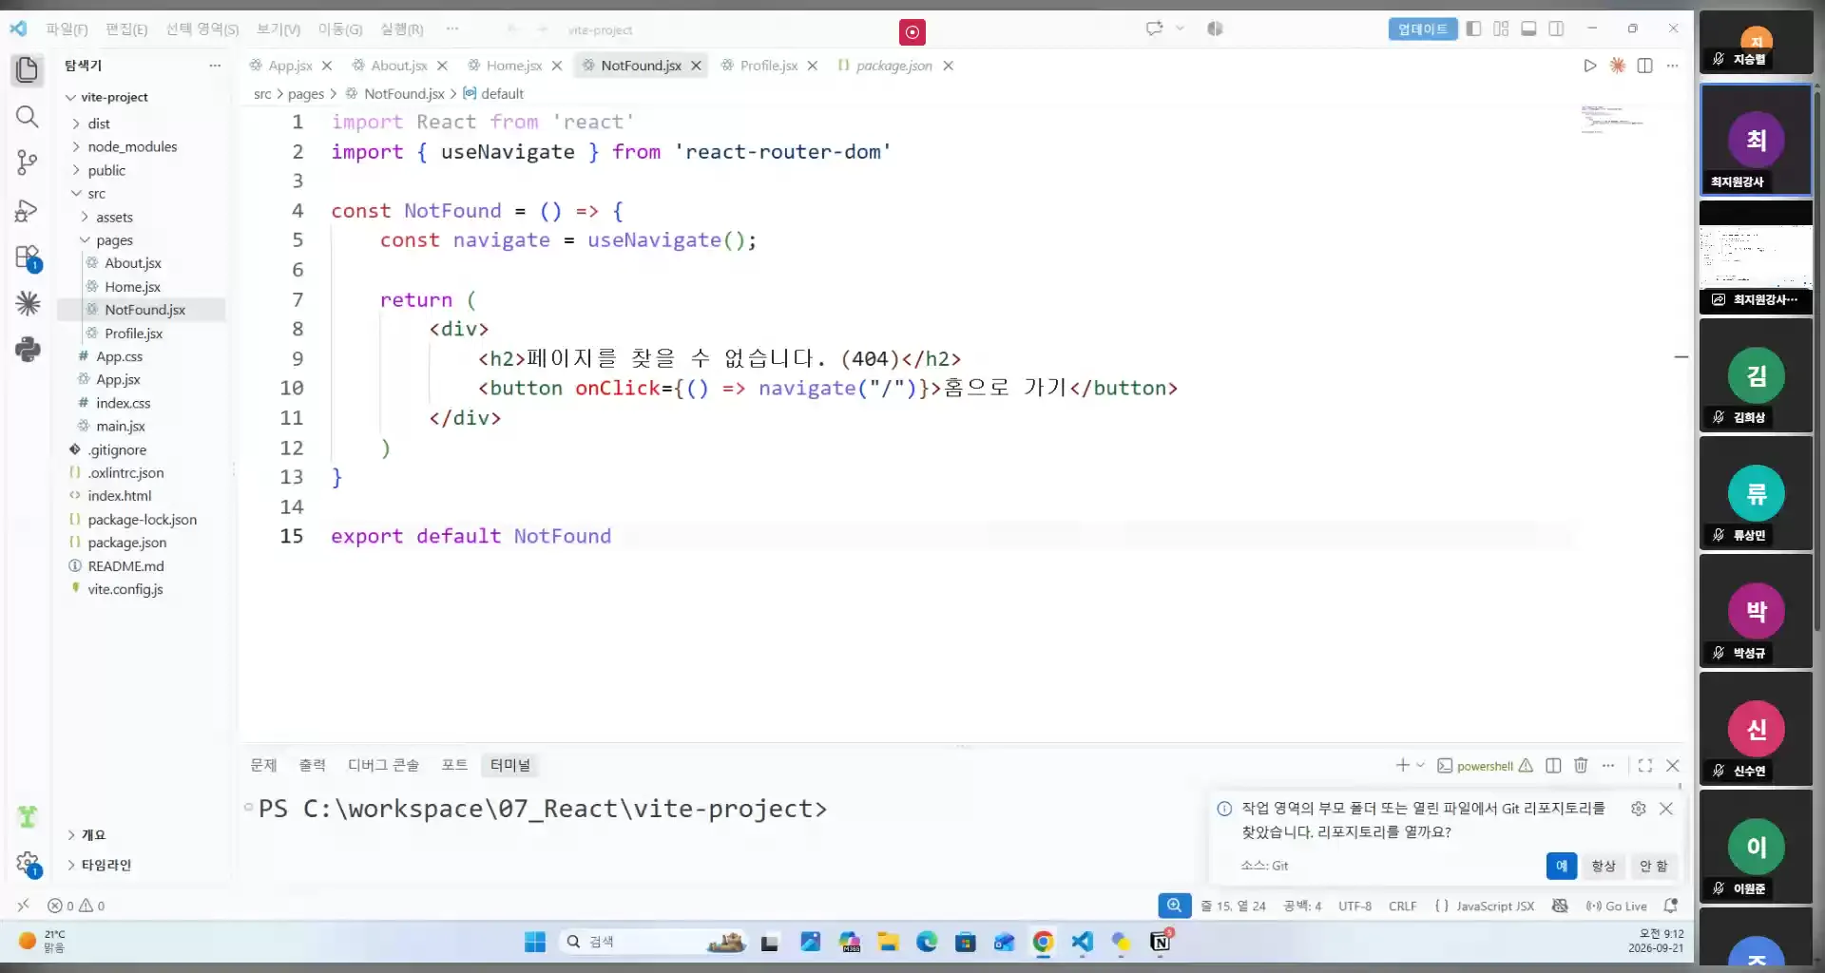Open the 최지원강사 shared screen thumbnail
This screenshot has height=973, width=1825.
(x=1756, y=257)
